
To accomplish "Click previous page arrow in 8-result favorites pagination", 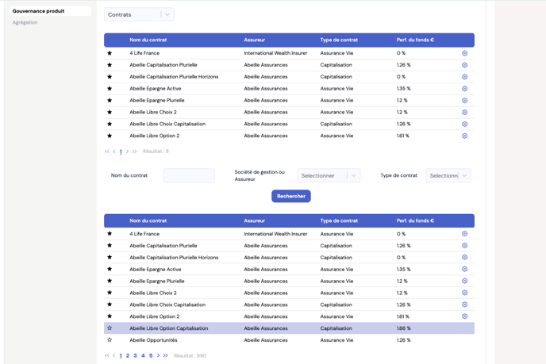I will pos(113,151).
